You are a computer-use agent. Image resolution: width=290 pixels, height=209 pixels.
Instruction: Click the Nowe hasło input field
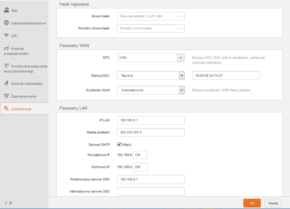151,16
